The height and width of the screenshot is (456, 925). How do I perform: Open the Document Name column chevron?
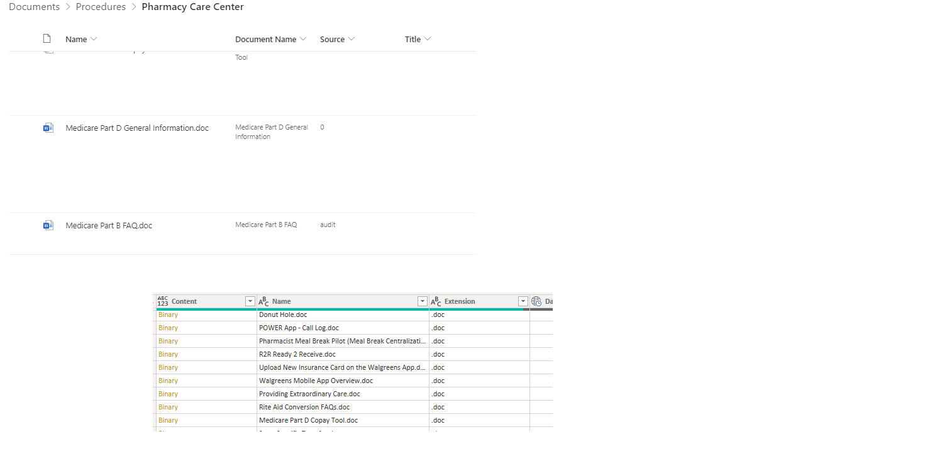click(303, 39)
